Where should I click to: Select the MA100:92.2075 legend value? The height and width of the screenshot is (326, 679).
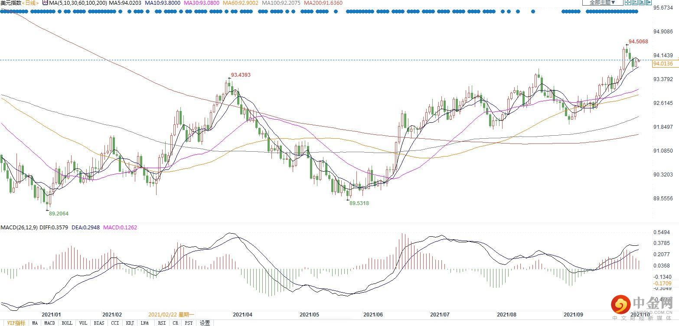282,3
